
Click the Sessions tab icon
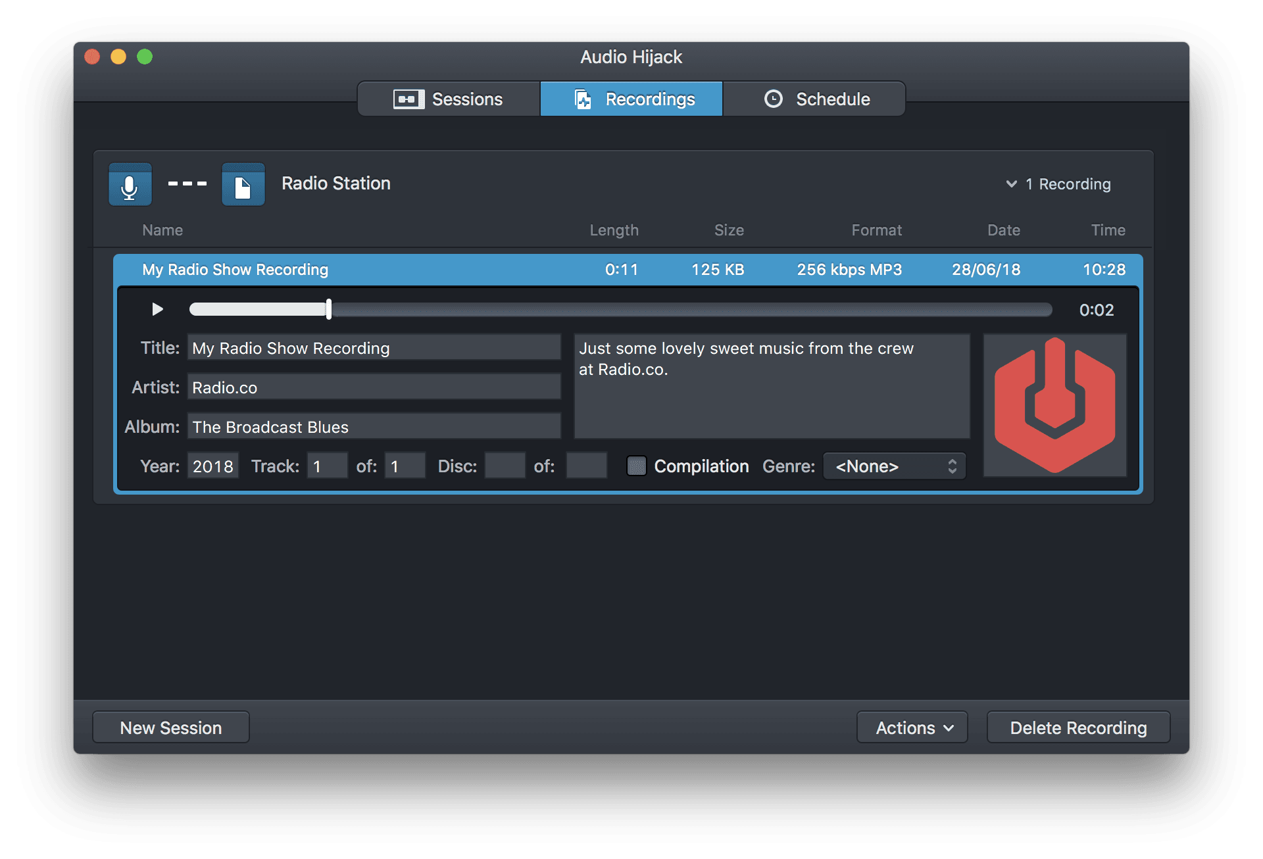[408, 99]
